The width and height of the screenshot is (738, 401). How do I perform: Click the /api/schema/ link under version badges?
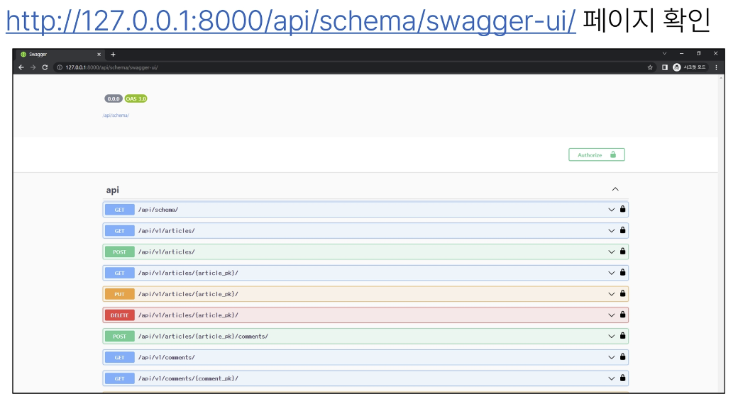[x=116, y=115]
